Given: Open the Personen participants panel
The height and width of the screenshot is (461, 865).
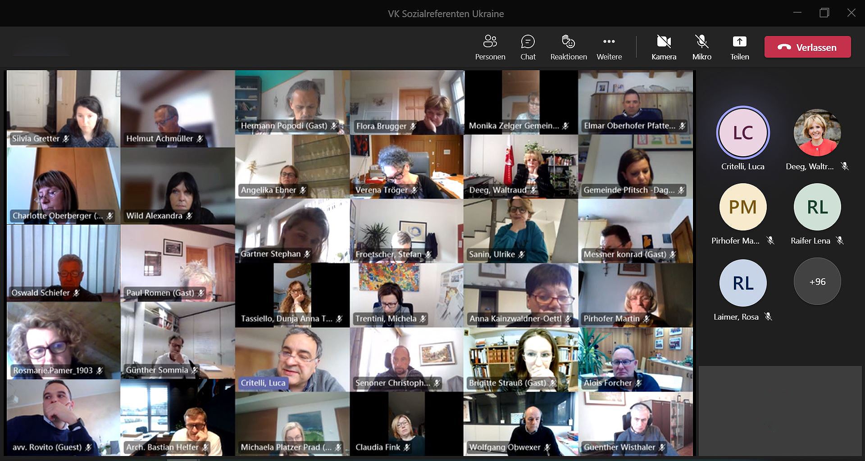Looking at the screenshot, I should 490,47.
